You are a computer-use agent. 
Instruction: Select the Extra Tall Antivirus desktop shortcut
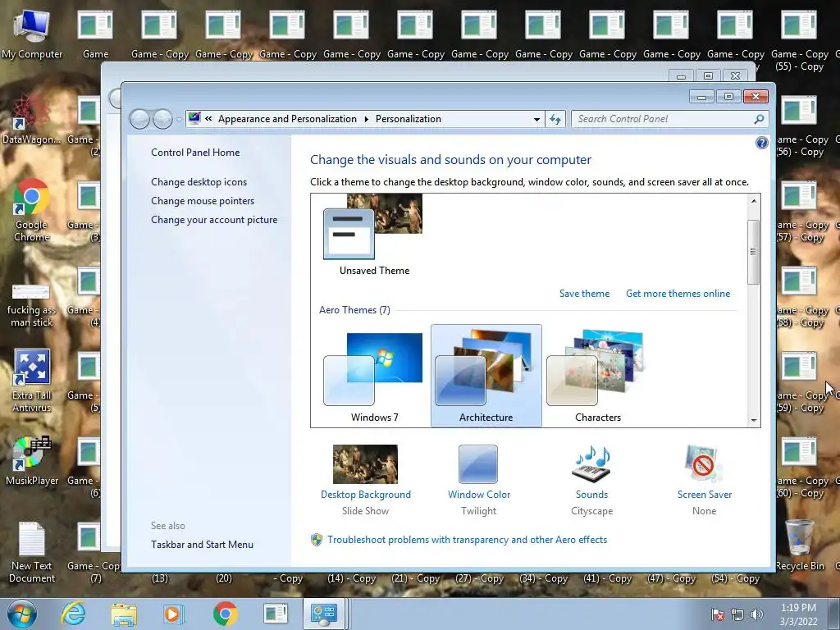tap(32, 381)
